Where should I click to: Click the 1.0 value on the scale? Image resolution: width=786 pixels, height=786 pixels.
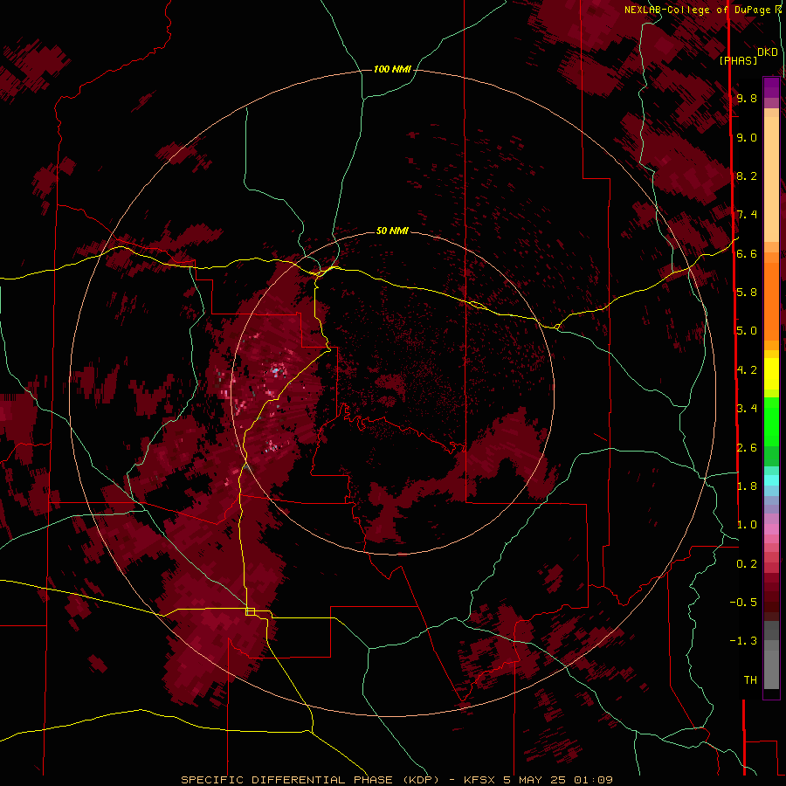tap(747, 525)
